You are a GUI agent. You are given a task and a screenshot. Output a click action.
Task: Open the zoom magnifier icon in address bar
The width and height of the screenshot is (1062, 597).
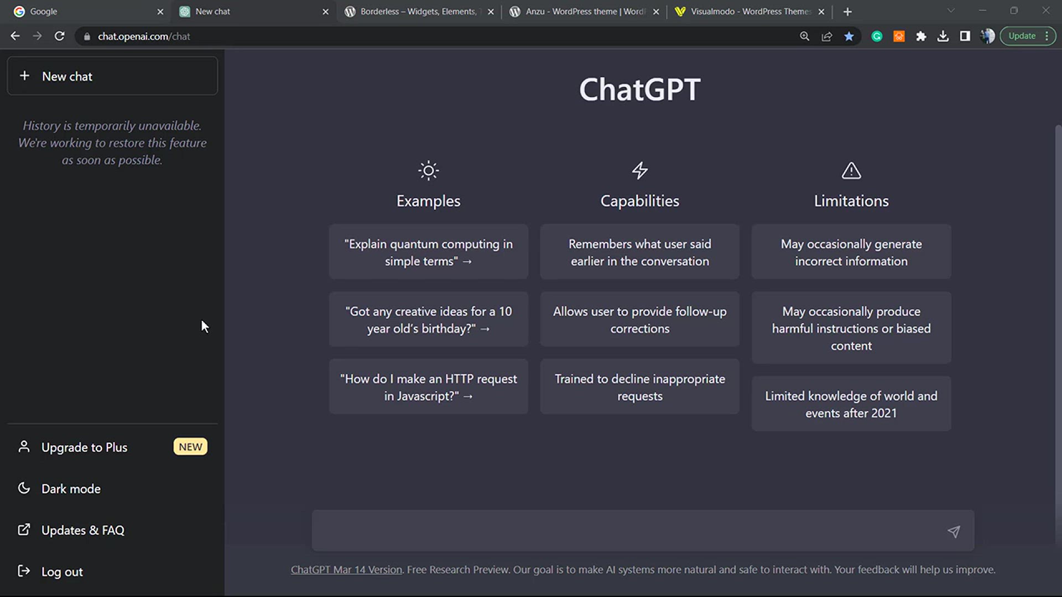pyautogui.click(x=804, y=36)
